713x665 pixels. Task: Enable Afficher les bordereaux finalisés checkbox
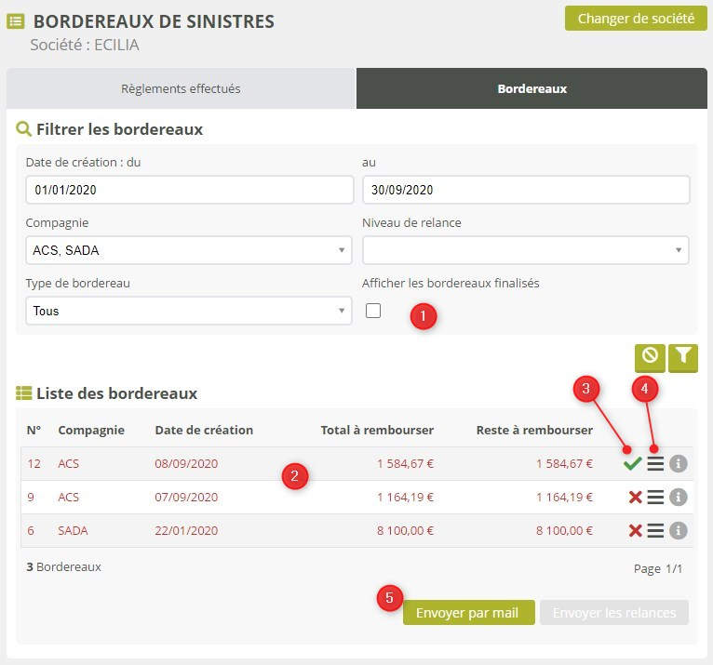pos(373,311)
